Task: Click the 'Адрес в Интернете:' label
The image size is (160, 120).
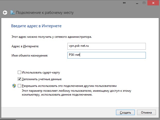Action: coord(25,46)
